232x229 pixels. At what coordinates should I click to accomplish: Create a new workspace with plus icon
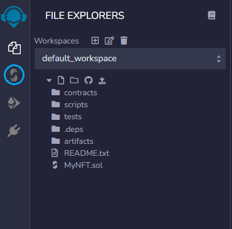pyautogui.click(x=95, y=40)
